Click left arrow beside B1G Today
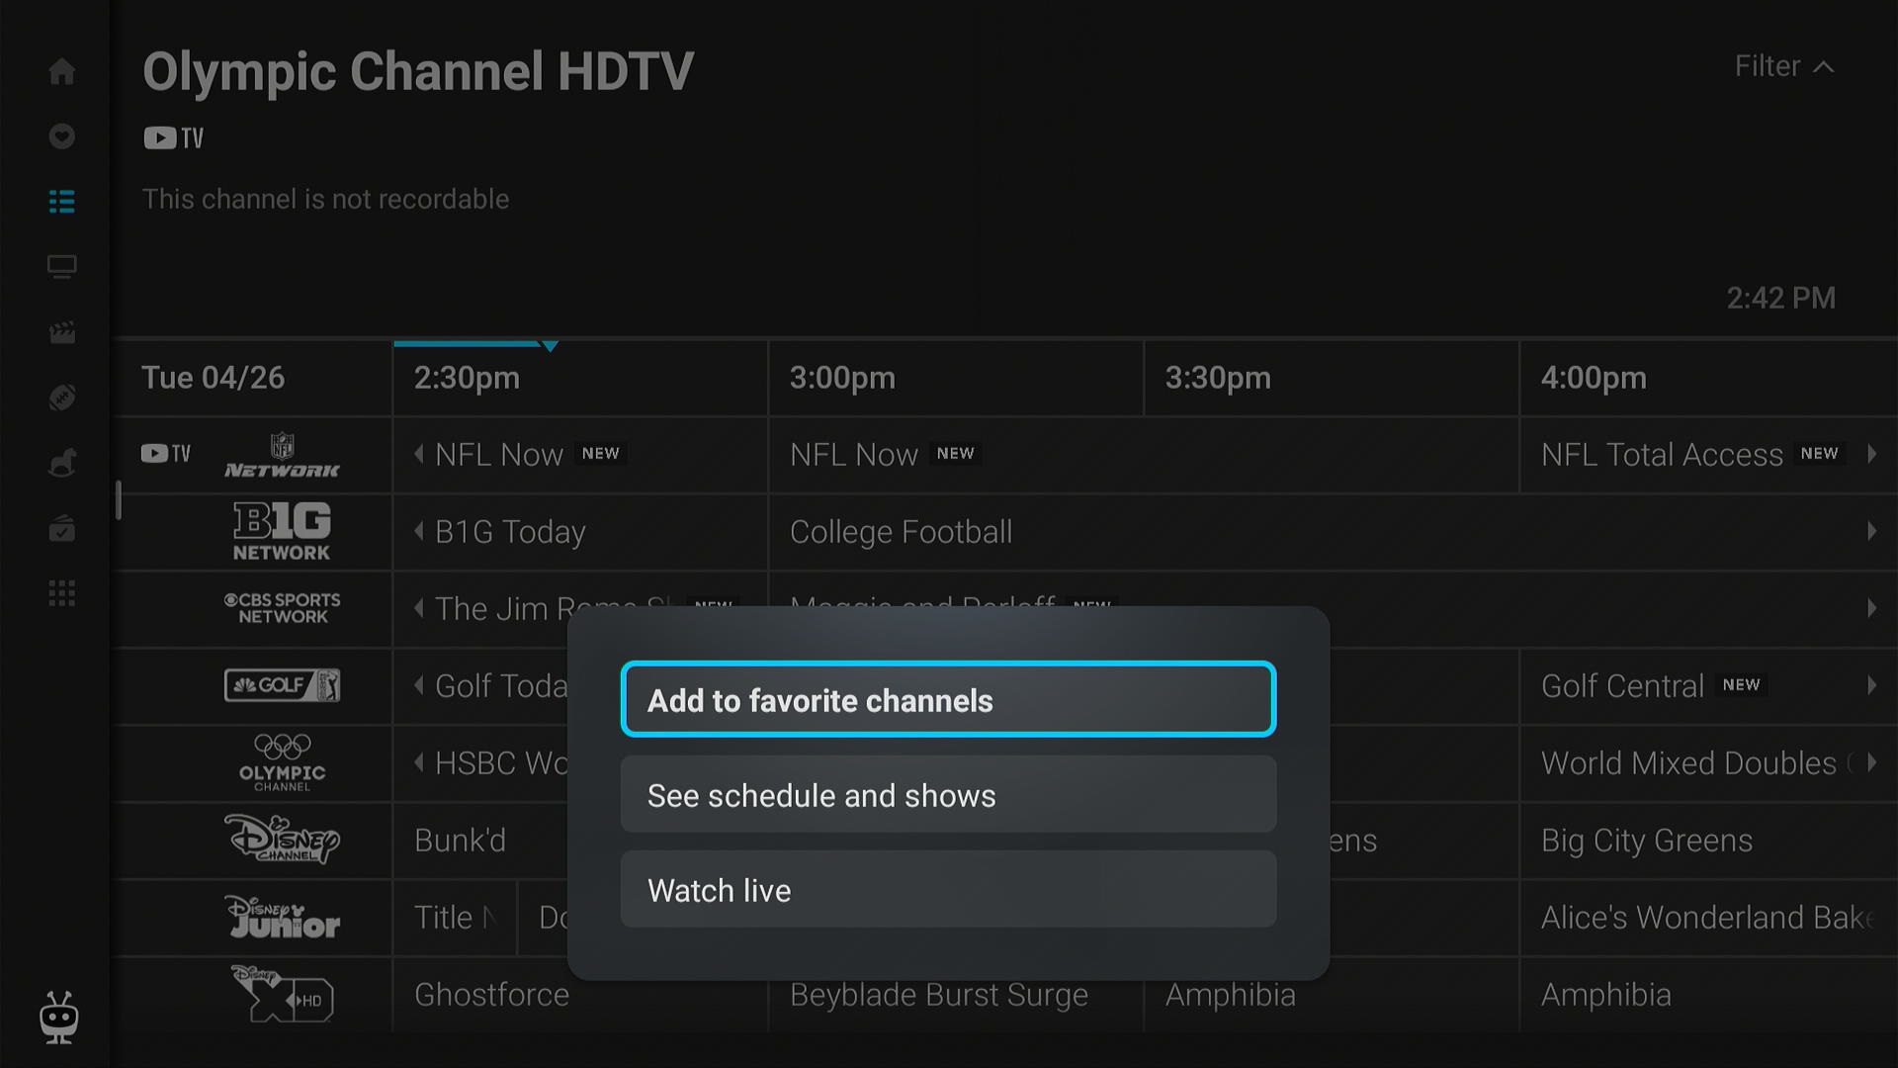This screenshot has width=1898, height=1068. click(419, 531)
